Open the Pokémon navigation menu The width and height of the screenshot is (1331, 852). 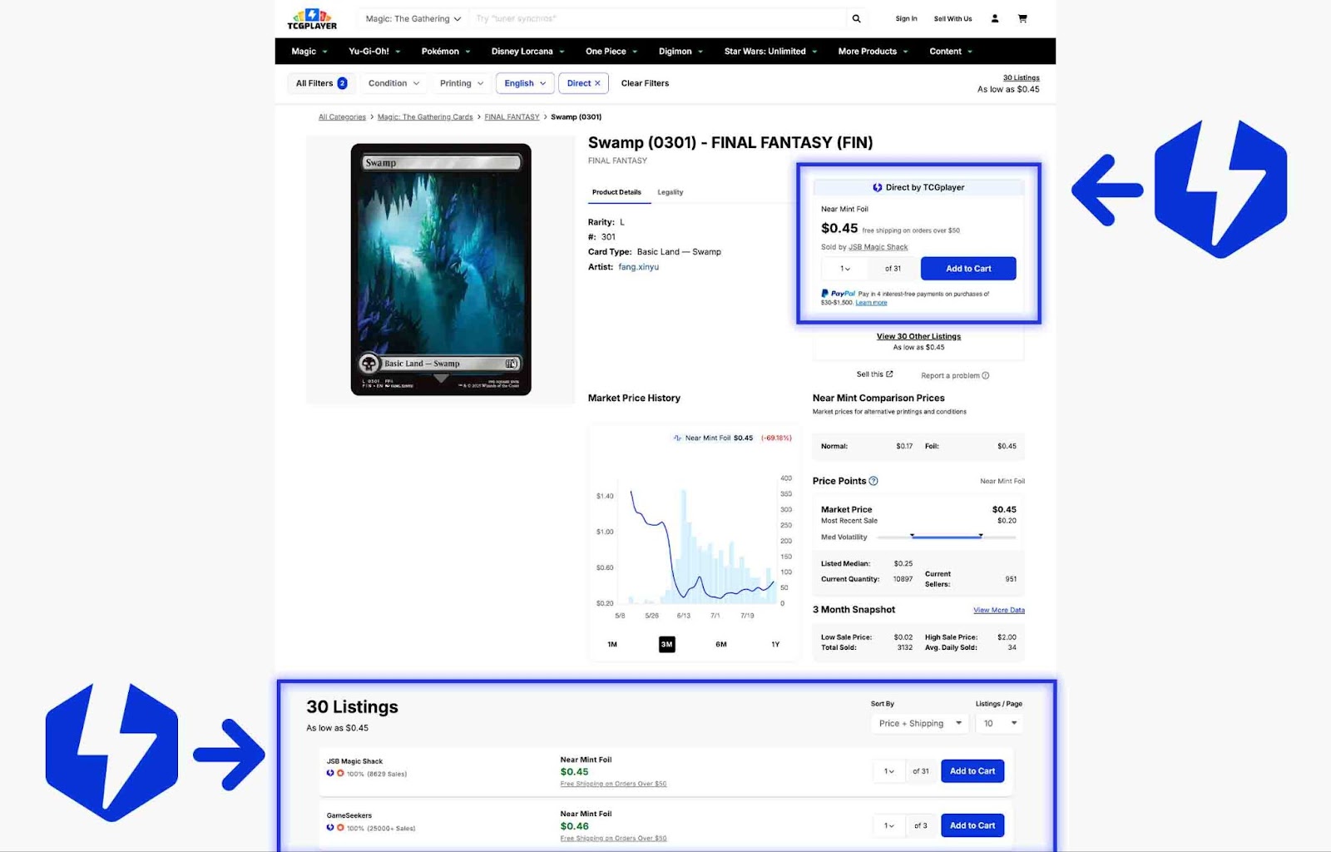click(445, 52)
